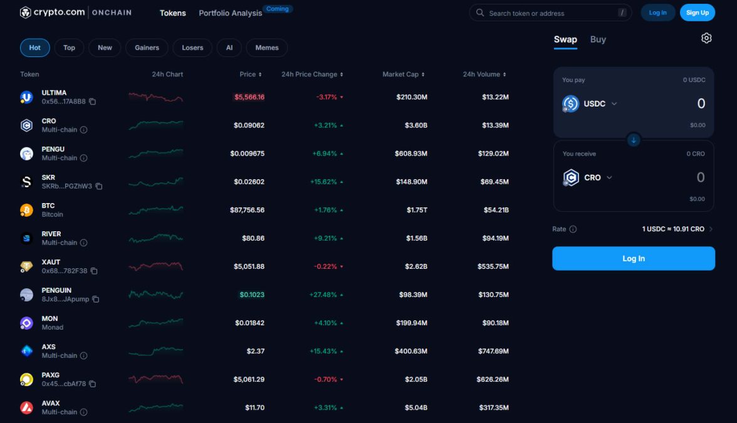Viewport: 737px width, 423px height.
Task: Open swap settings gear icon
Action: tap(706, 38)
